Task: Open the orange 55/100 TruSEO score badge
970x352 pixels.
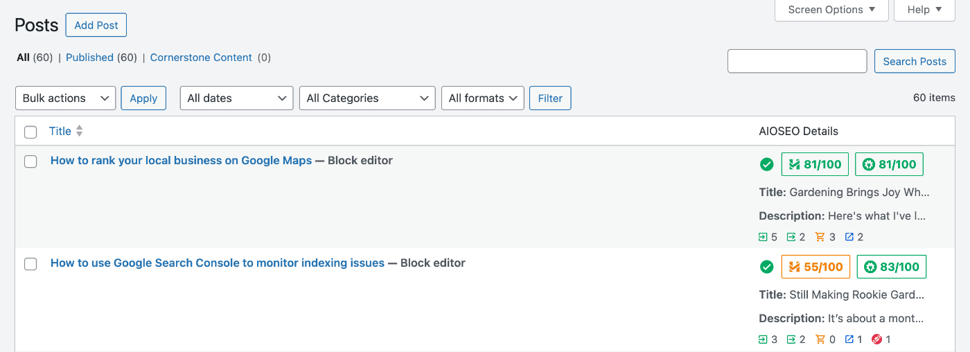Action: 815,267
